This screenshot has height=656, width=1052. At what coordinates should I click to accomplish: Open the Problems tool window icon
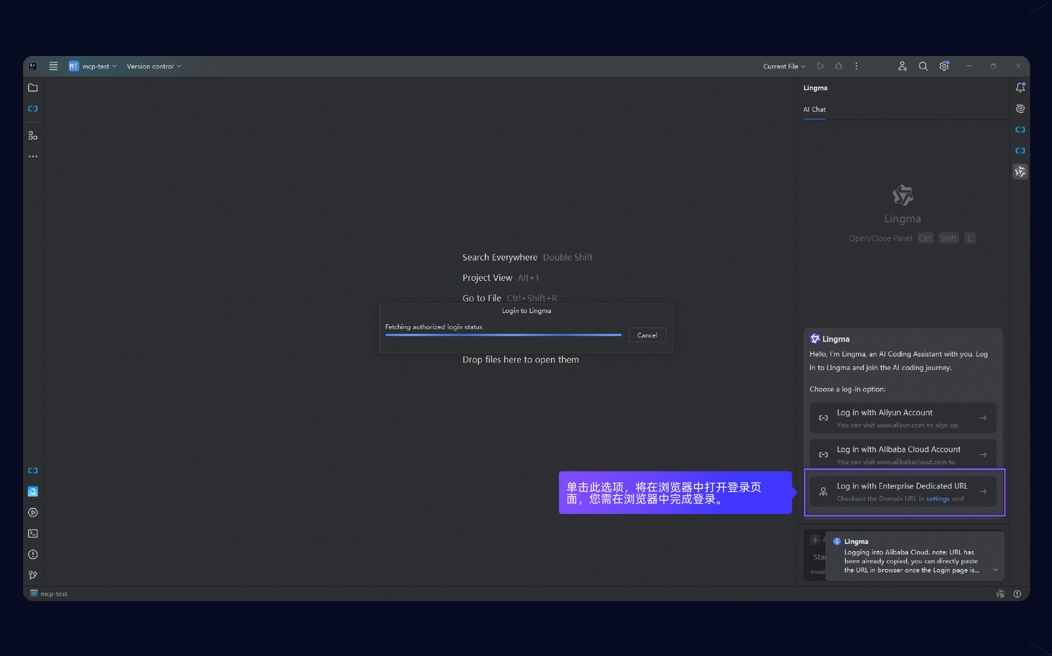33,554
